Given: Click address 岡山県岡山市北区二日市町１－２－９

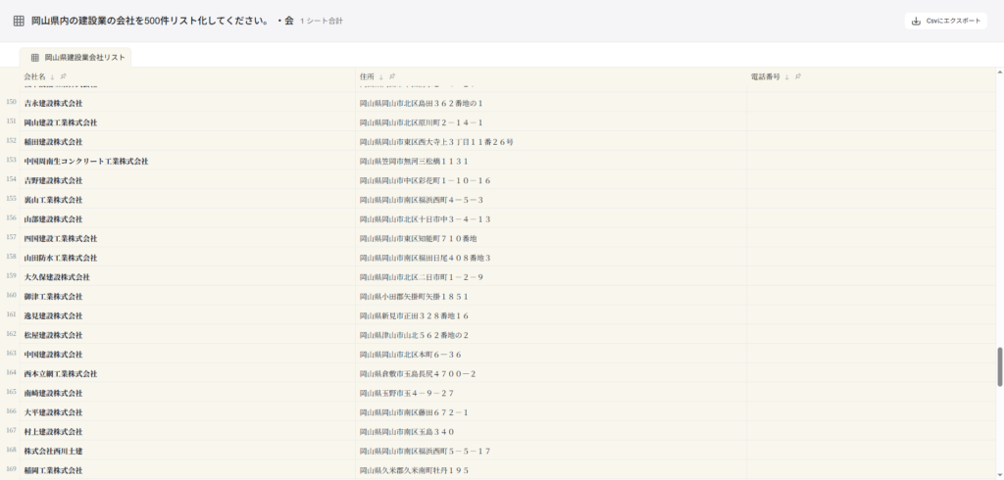Looking at the screenshot, I should coord(422,277).
